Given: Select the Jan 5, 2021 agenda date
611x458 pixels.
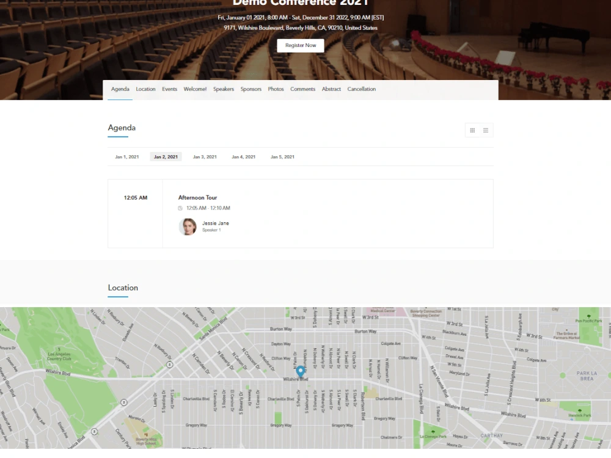Looking at the screenshot, I should tap(282, 157).
